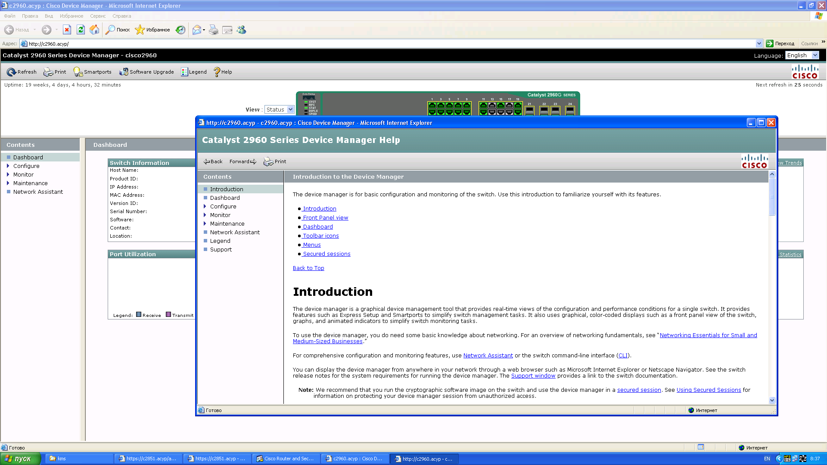827x465 pixels.
Task: Switch to Cisco Router and Sec taskbar item
Action: click(286, 459)
